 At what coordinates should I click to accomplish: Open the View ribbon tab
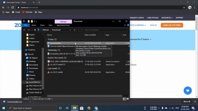(50, 25)
